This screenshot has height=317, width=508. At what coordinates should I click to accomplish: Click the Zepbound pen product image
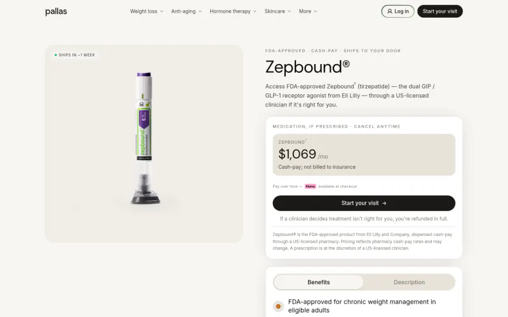pos(145,138)
